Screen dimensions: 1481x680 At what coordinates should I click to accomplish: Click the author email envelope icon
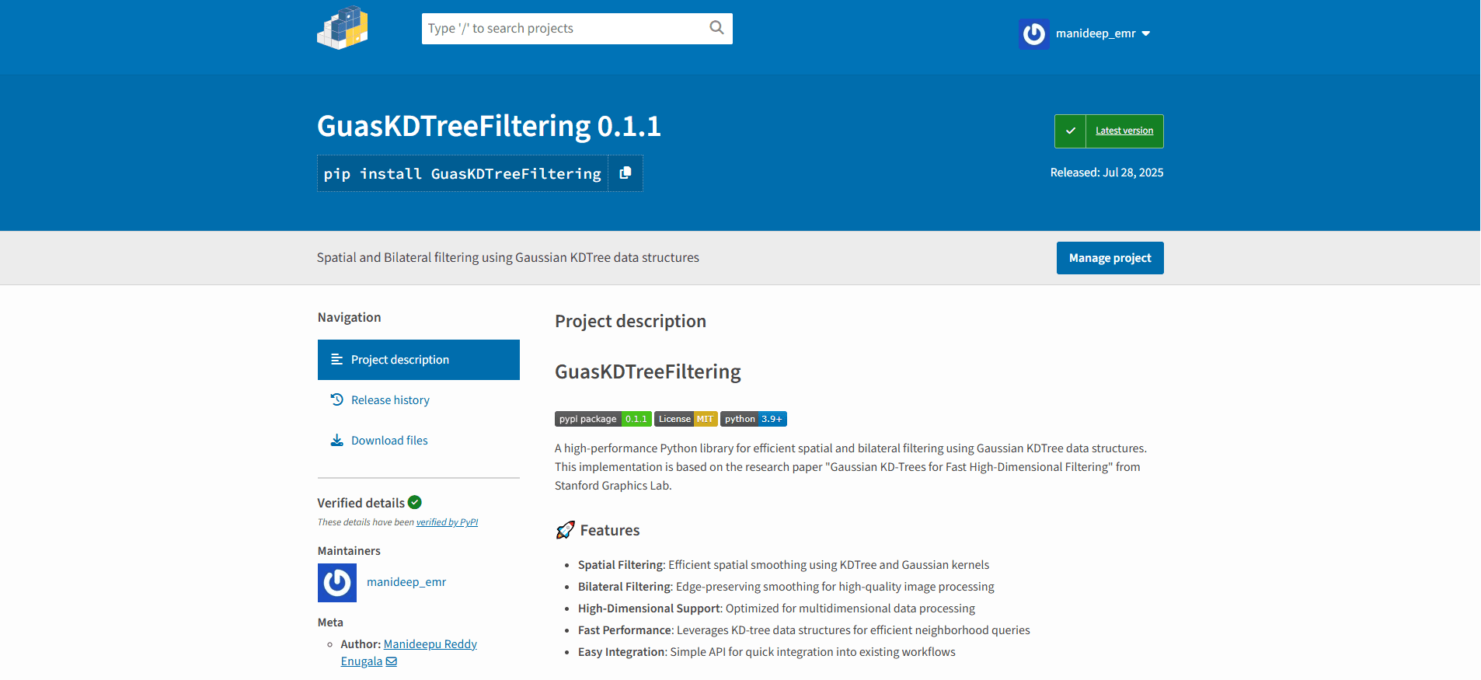(392, 661)
